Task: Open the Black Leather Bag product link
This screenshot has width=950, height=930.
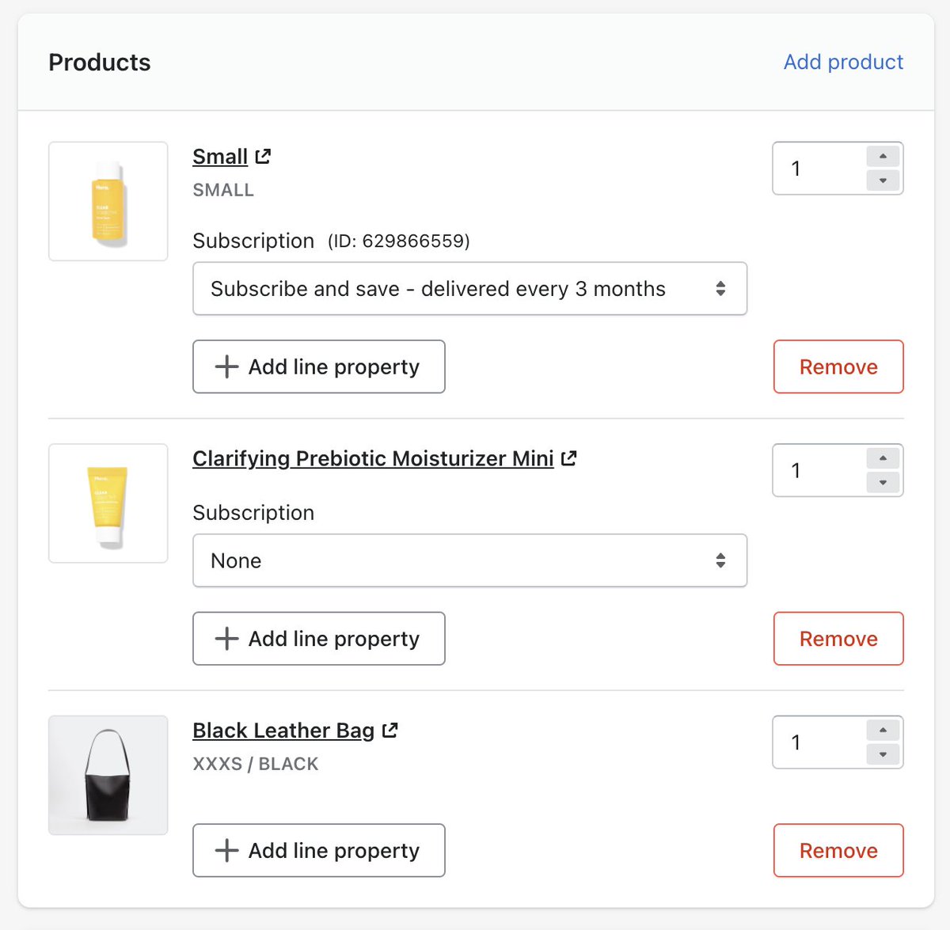Action: (x=283, y=730)
